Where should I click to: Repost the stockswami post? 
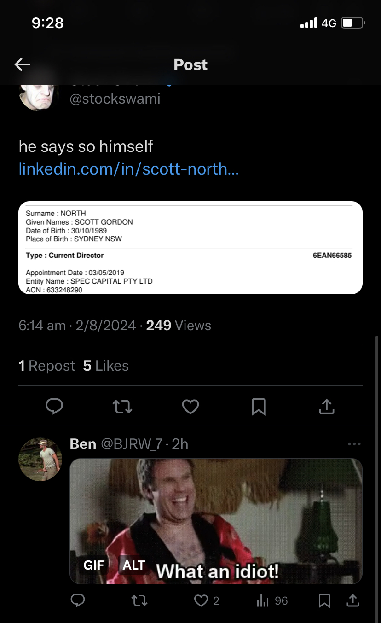[x=122, y=407]
